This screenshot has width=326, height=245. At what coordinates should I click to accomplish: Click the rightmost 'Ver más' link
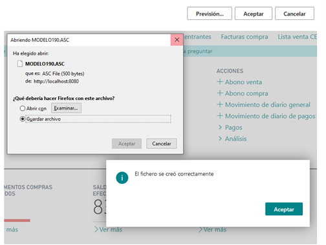click(215, 230)
